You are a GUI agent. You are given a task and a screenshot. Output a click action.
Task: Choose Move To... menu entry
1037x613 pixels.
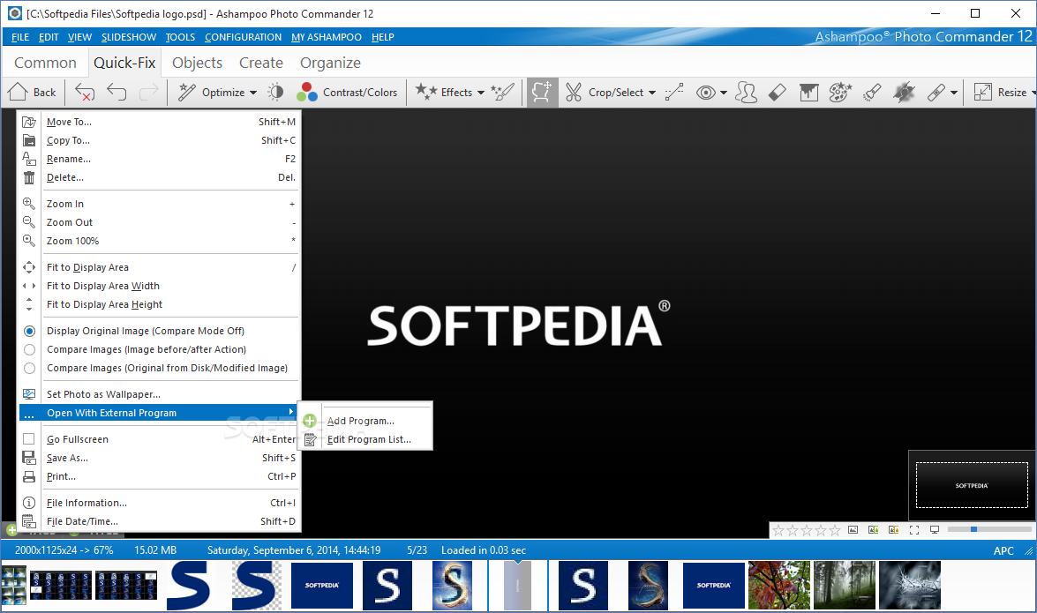point(159,122)
